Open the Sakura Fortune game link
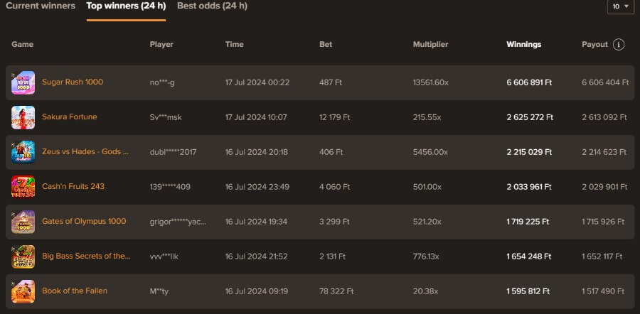Screen dimensions: 640x314 coord(70,117)
